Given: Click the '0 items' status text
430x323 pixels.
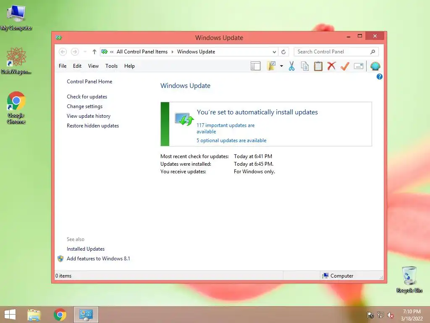Looking at the screenshot, I should 63,276.
